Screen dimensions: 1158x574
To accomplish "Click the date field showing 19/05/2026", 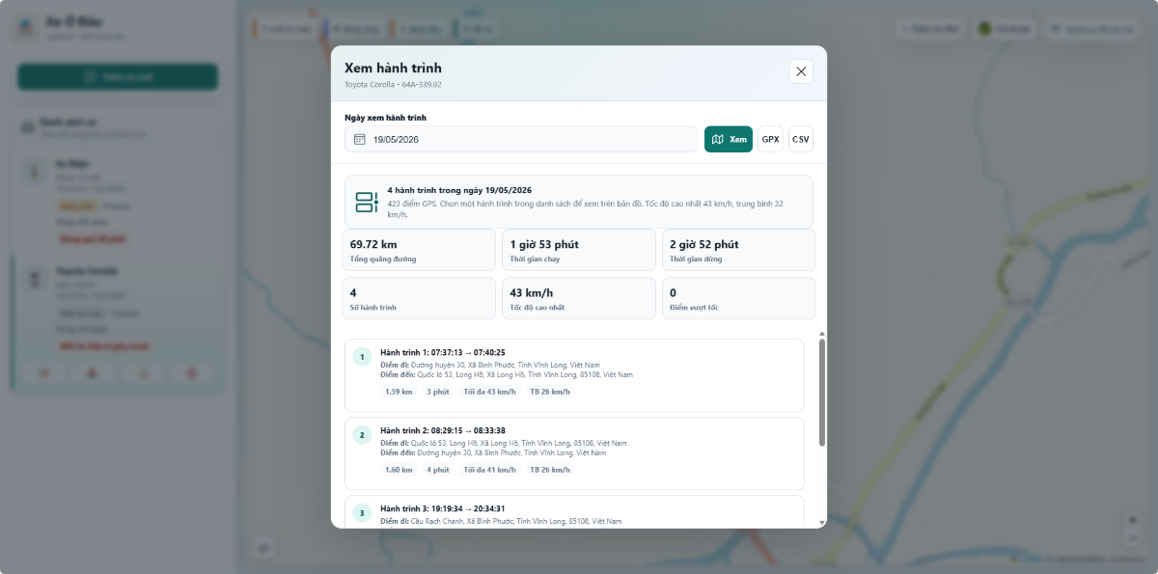I will point(520,139).
